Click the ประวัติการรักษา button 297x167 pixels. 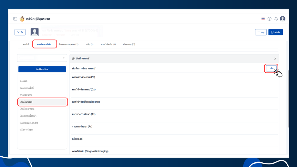pos(42,69)
